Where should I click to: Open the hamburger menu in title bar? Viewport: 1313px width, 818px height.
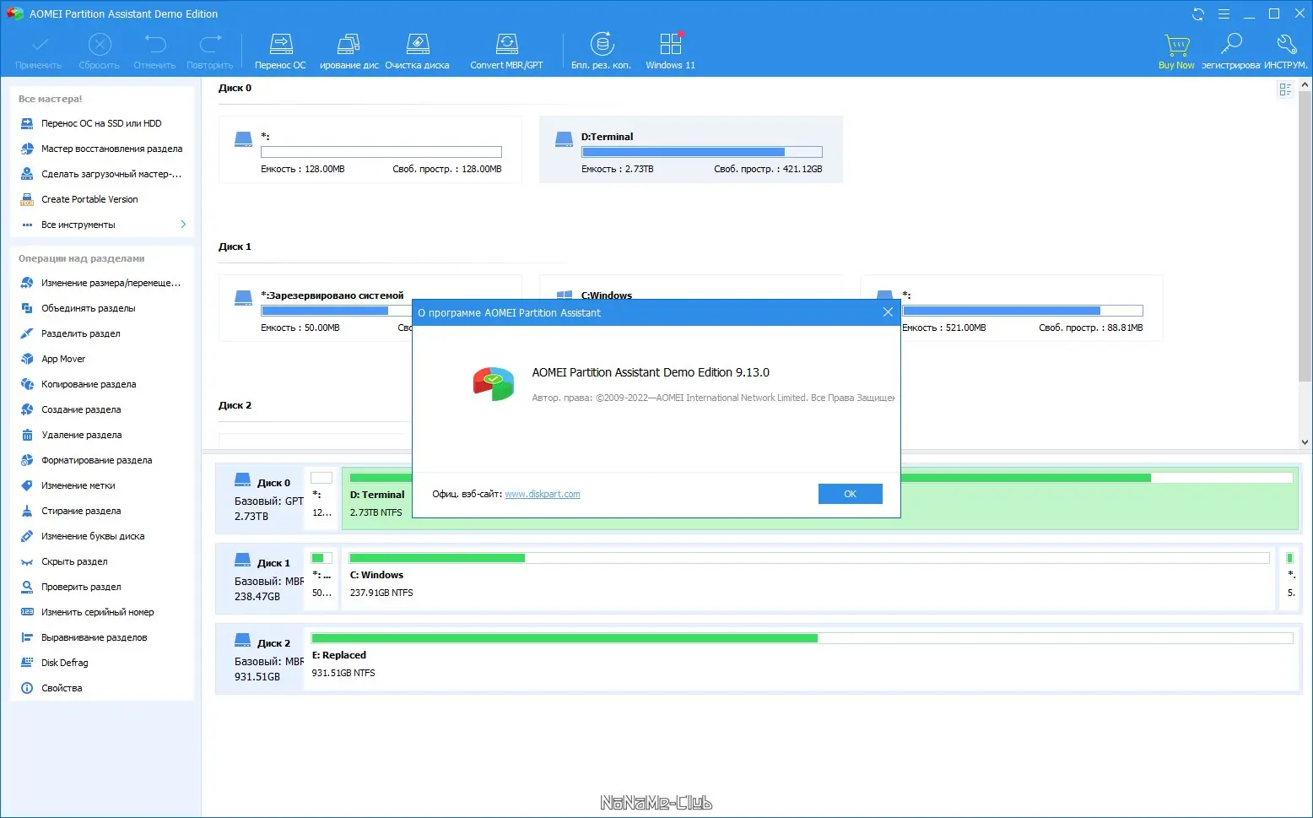coord(1224,14)
